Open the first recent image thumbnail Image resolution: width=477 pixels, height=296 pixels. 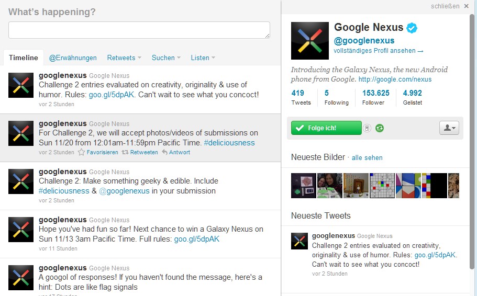[304, 186]
